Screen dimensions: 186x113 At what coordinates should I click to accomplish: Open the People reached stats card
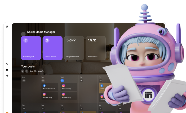[74, 48]
